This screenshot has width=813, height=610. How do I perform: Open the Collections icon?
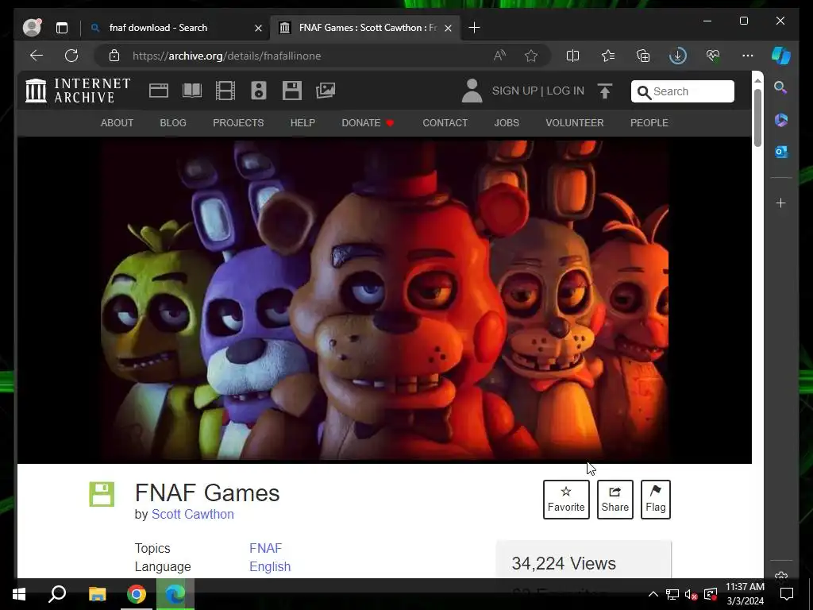tap(643, 56)
